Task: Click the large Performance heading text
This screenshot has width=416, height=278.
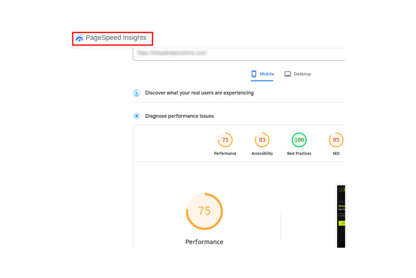Action: [x=204, y=242]
